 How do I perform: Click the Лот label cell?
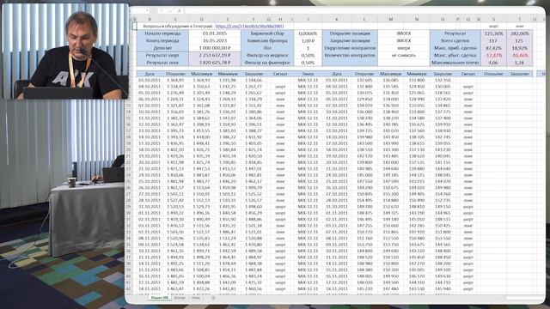[x=267, y=48]
